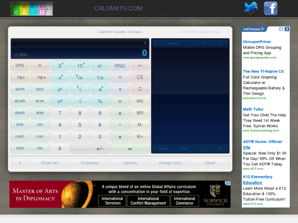Click the natural log ln key

[40, 65]
